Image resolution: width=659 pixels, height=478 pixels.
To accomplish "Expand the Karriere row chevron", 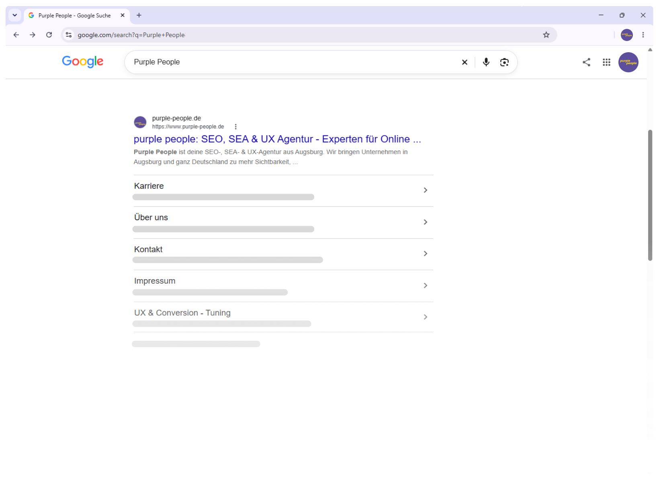I will [x=425, y=190].
